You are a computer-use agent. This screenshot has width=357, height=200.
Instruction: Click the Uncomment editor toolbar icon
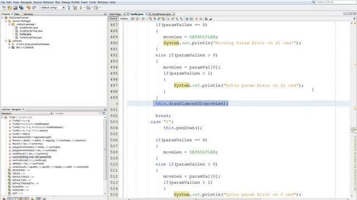click(210, 19)
